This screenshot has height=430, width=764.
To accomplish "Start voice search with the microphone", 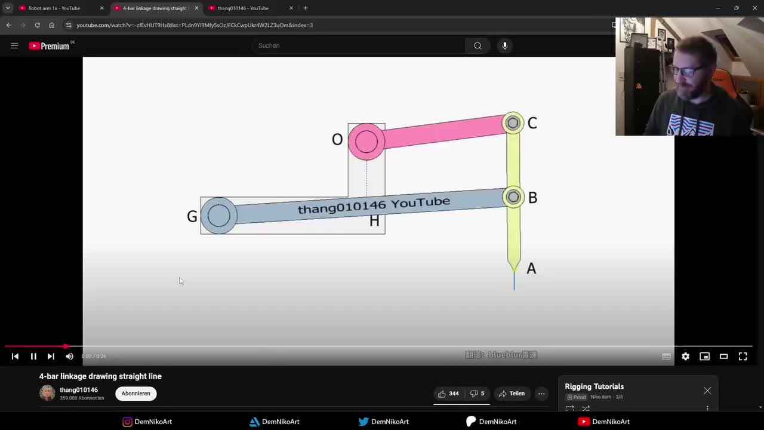I will pyautogui.click(x=504, y=45).
